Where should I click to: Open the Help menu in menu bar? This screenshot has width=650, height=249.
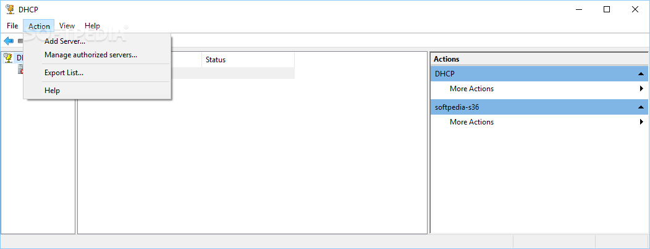pyautogui.click(x=92, y=26)
